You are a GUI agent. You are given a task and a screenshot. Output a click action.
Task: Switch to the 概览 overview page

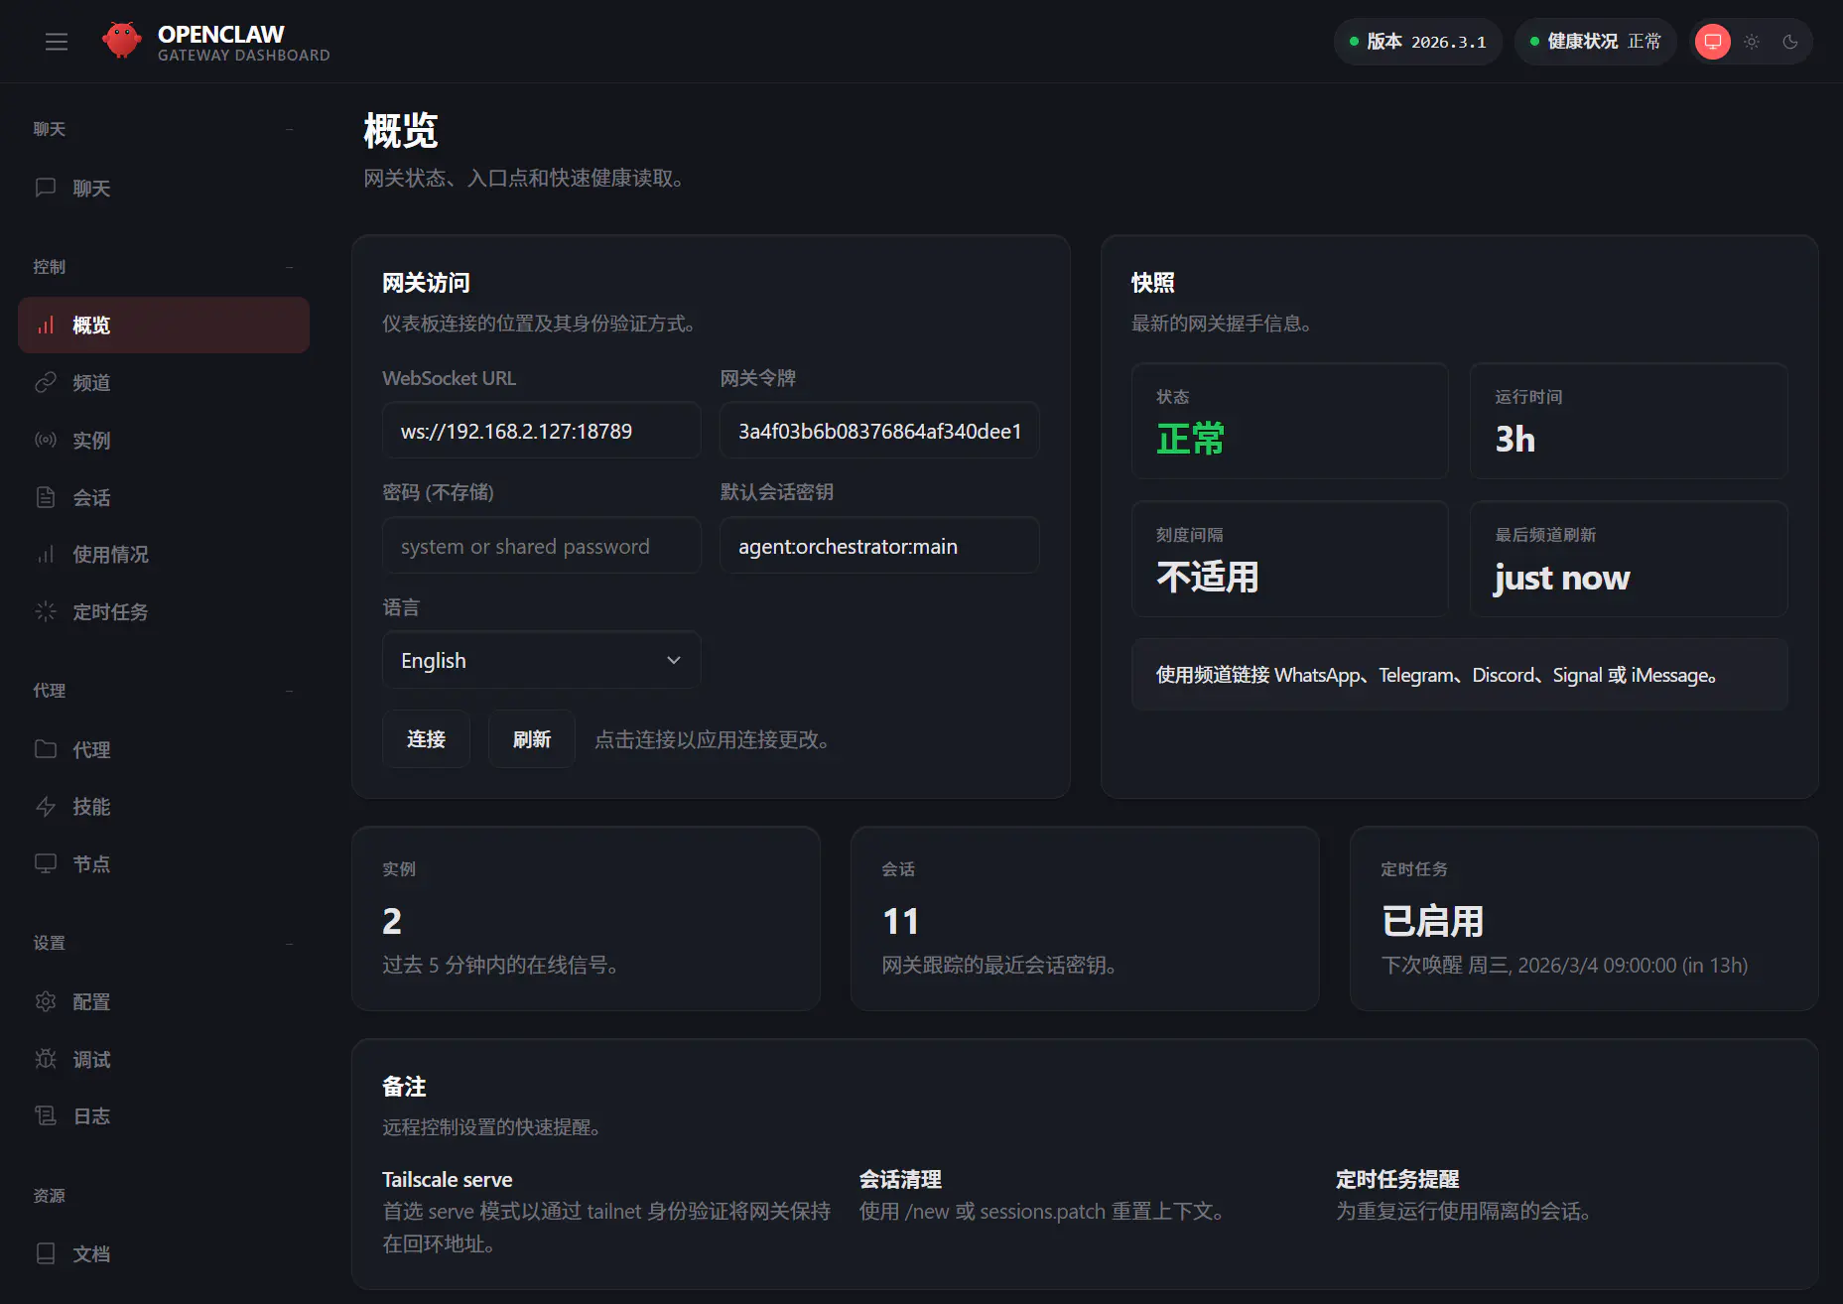pyautogui.click(x=90, y=325)
